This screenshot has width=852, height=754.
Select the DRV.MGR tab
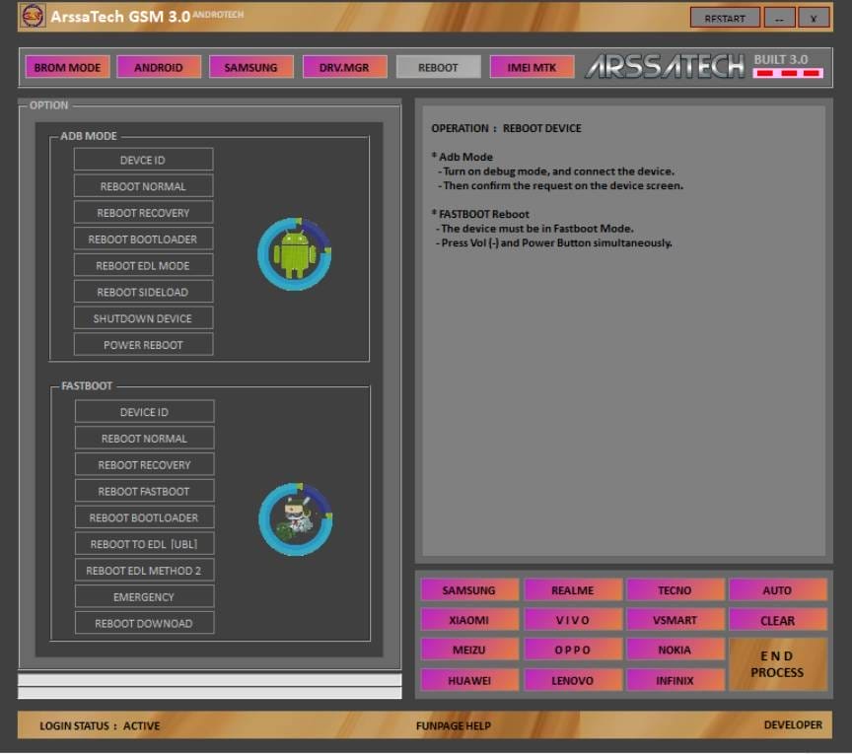[x=344, y=67]
